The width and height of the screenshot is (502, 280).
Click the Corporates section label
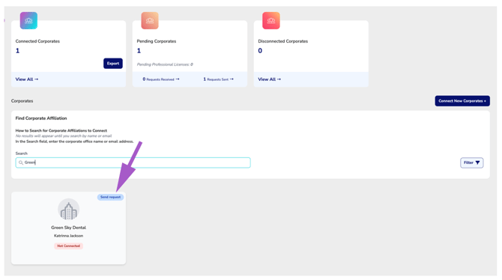(22, 101)
